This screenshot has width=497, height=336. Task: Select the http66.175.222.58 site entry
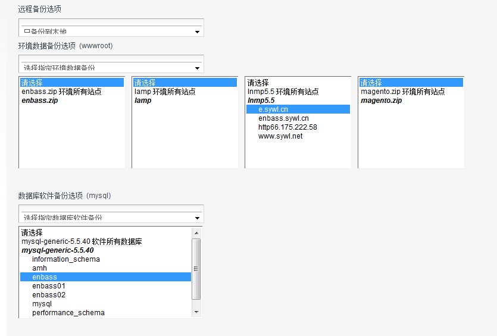287,127
